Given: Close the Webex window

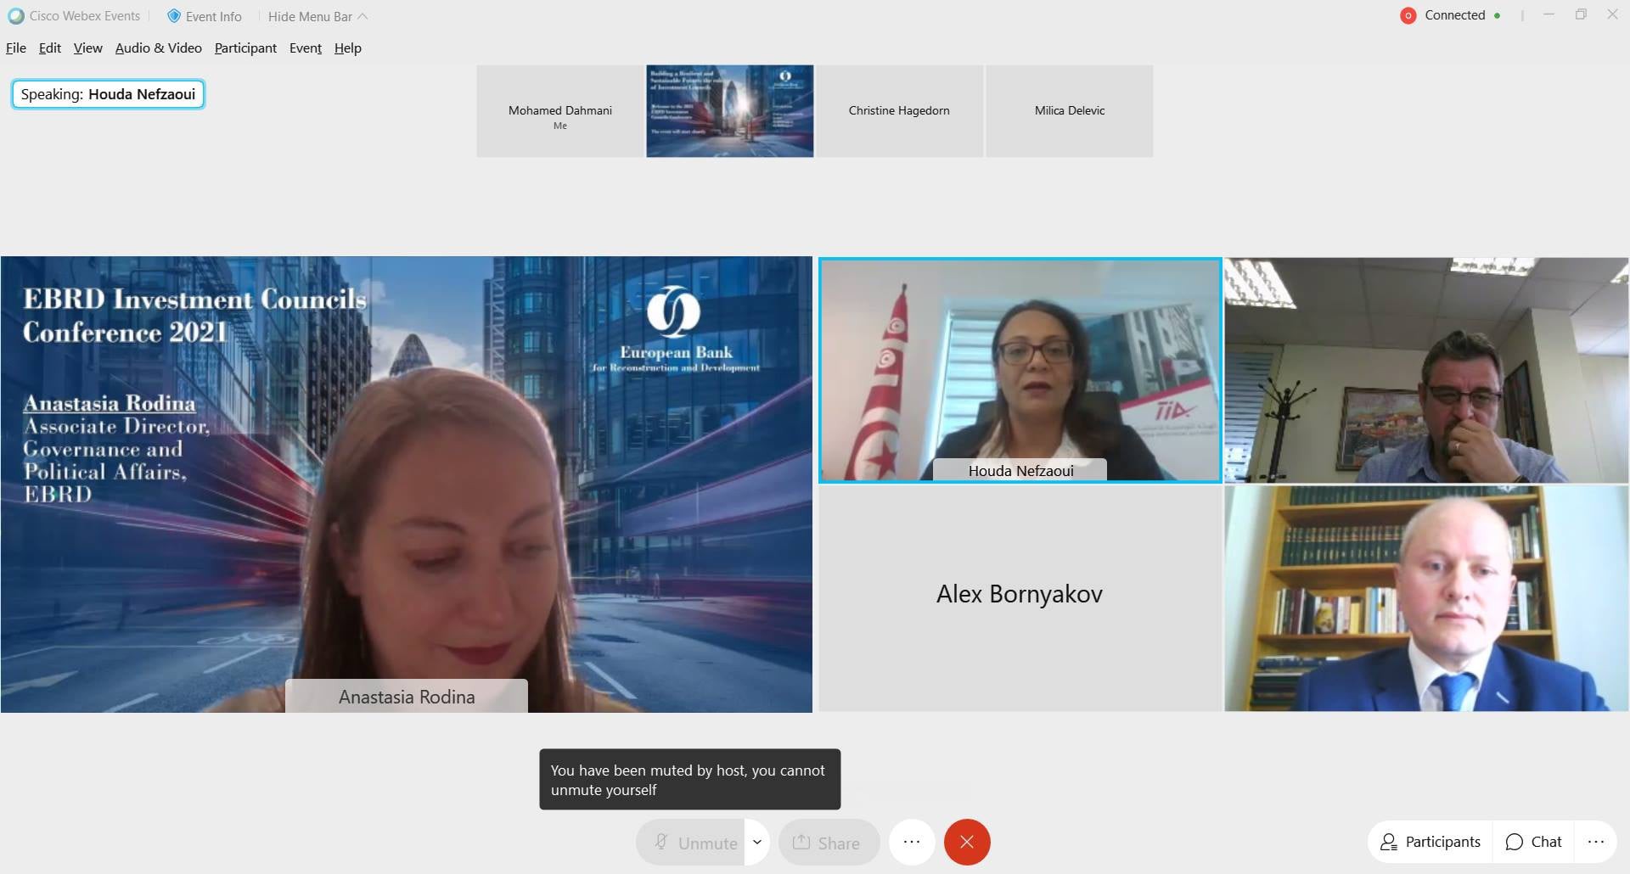Looking at the screenshot, I should (1612, 14).
